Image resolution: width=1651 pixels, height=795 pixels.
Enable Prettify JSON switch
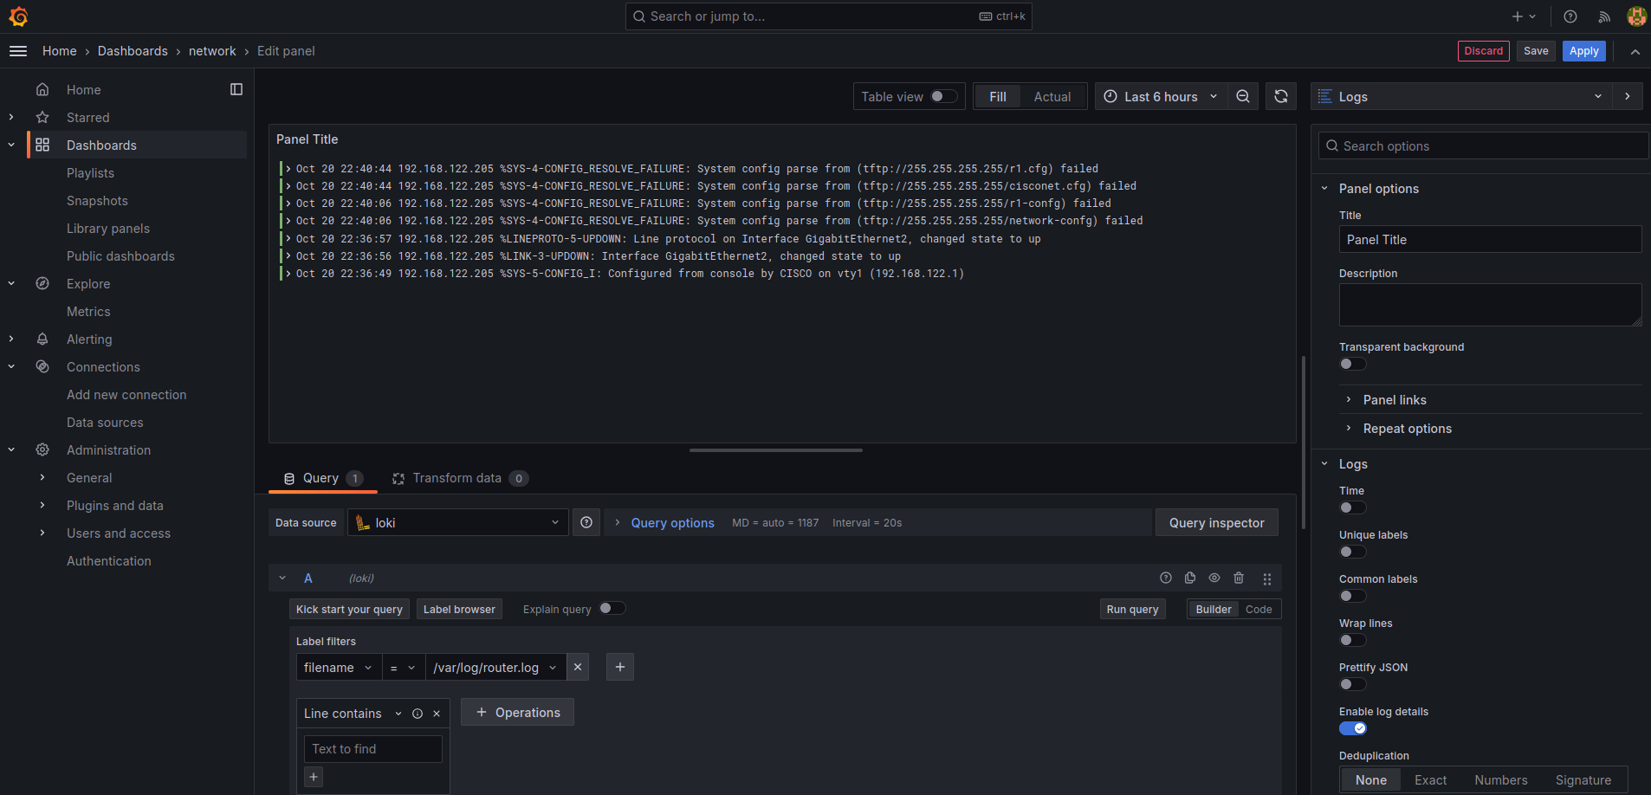(x=1352, y=684)
